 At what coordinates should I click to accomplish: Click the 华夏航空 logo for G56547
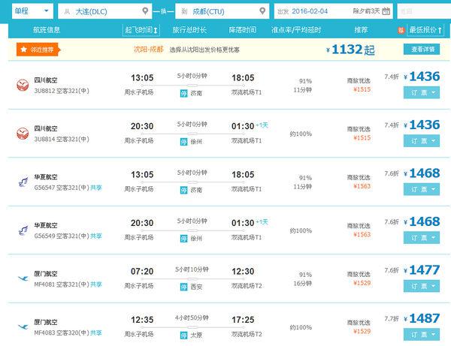(23, 182)
